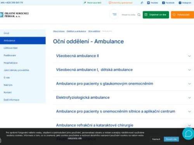Accept all cookies with the blue button
Screen dimensions: 194x145
[x=171, y=139]
